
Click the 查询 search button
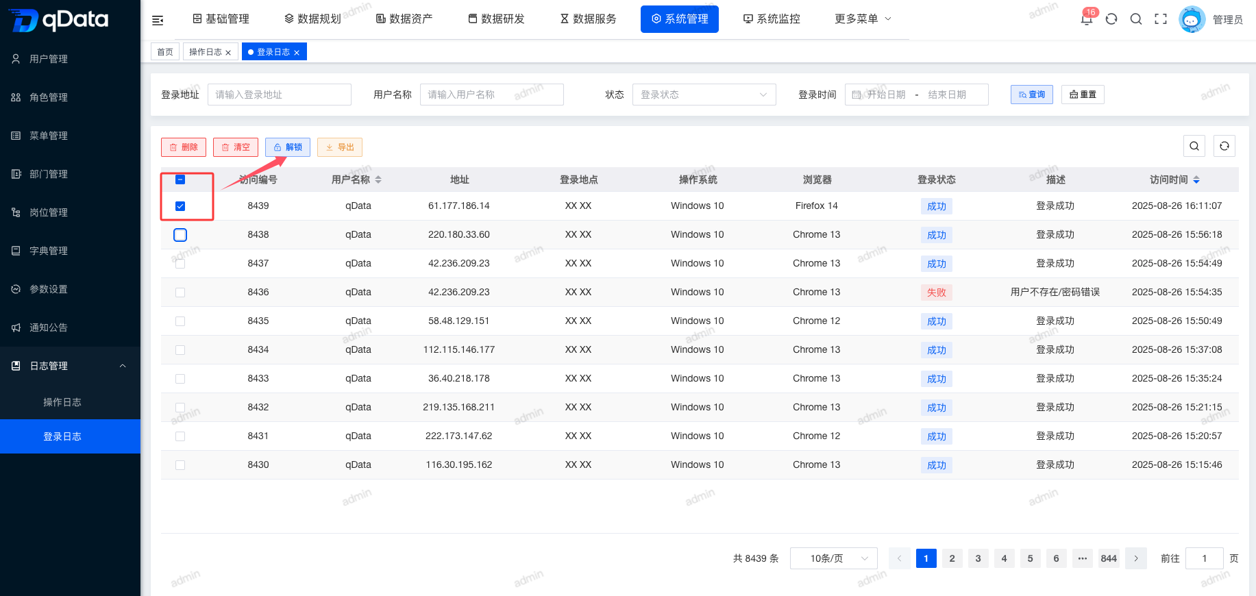[x=1032, y=95]
